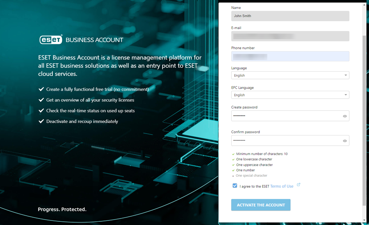The width and height of the screenshot is (369, 225).
Task: Click 'Check the real-time status on used up seats'
Action: [90, 110]
